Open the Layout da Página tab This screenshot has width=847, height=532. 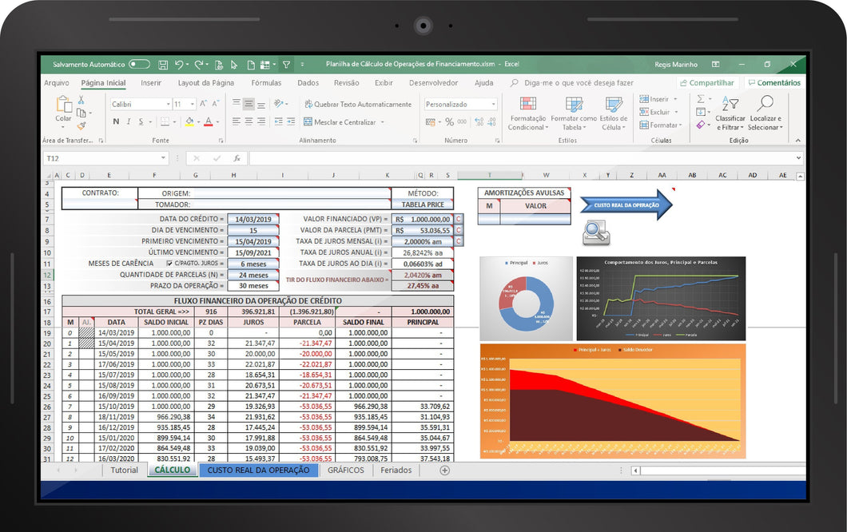[206, 82]
